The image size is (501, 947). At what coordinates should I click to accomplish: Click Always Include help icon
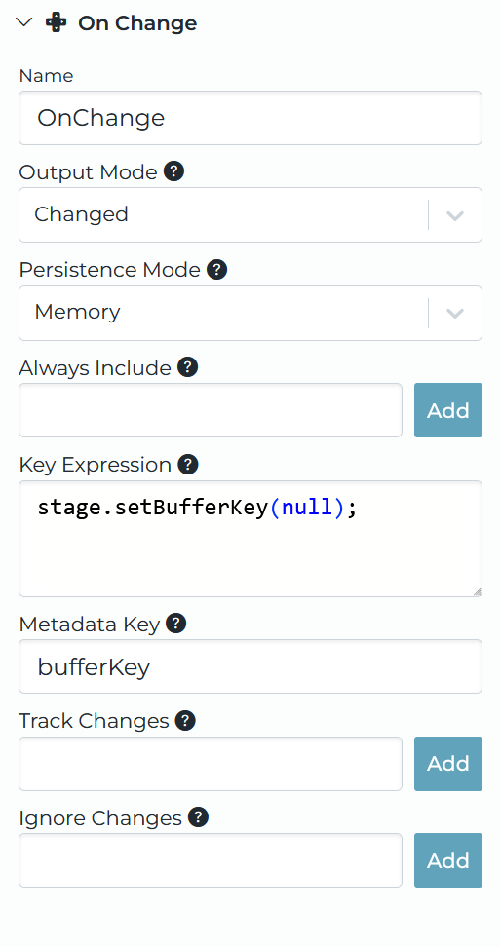188,367
